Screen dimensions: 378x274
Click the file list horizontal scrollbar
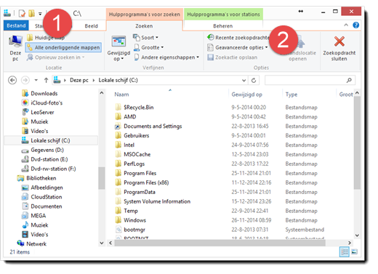click(220, 243)
